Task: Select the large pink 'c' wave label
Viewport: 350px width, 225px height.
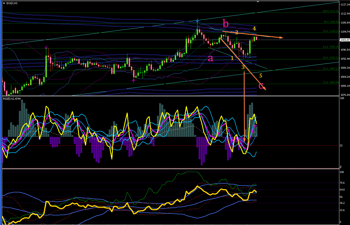Action: pos(262,86)
